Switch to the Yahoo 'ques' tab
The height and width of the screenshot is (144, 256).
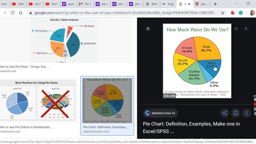coord(68,4)
